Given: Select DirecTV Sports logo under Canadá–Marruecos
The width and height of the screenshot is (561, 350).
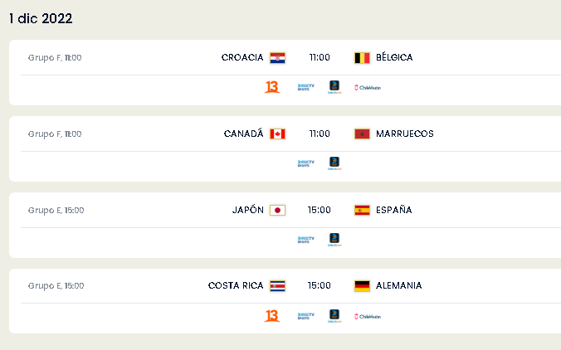Looking at the screenshot, I should [x=306, y=163].
